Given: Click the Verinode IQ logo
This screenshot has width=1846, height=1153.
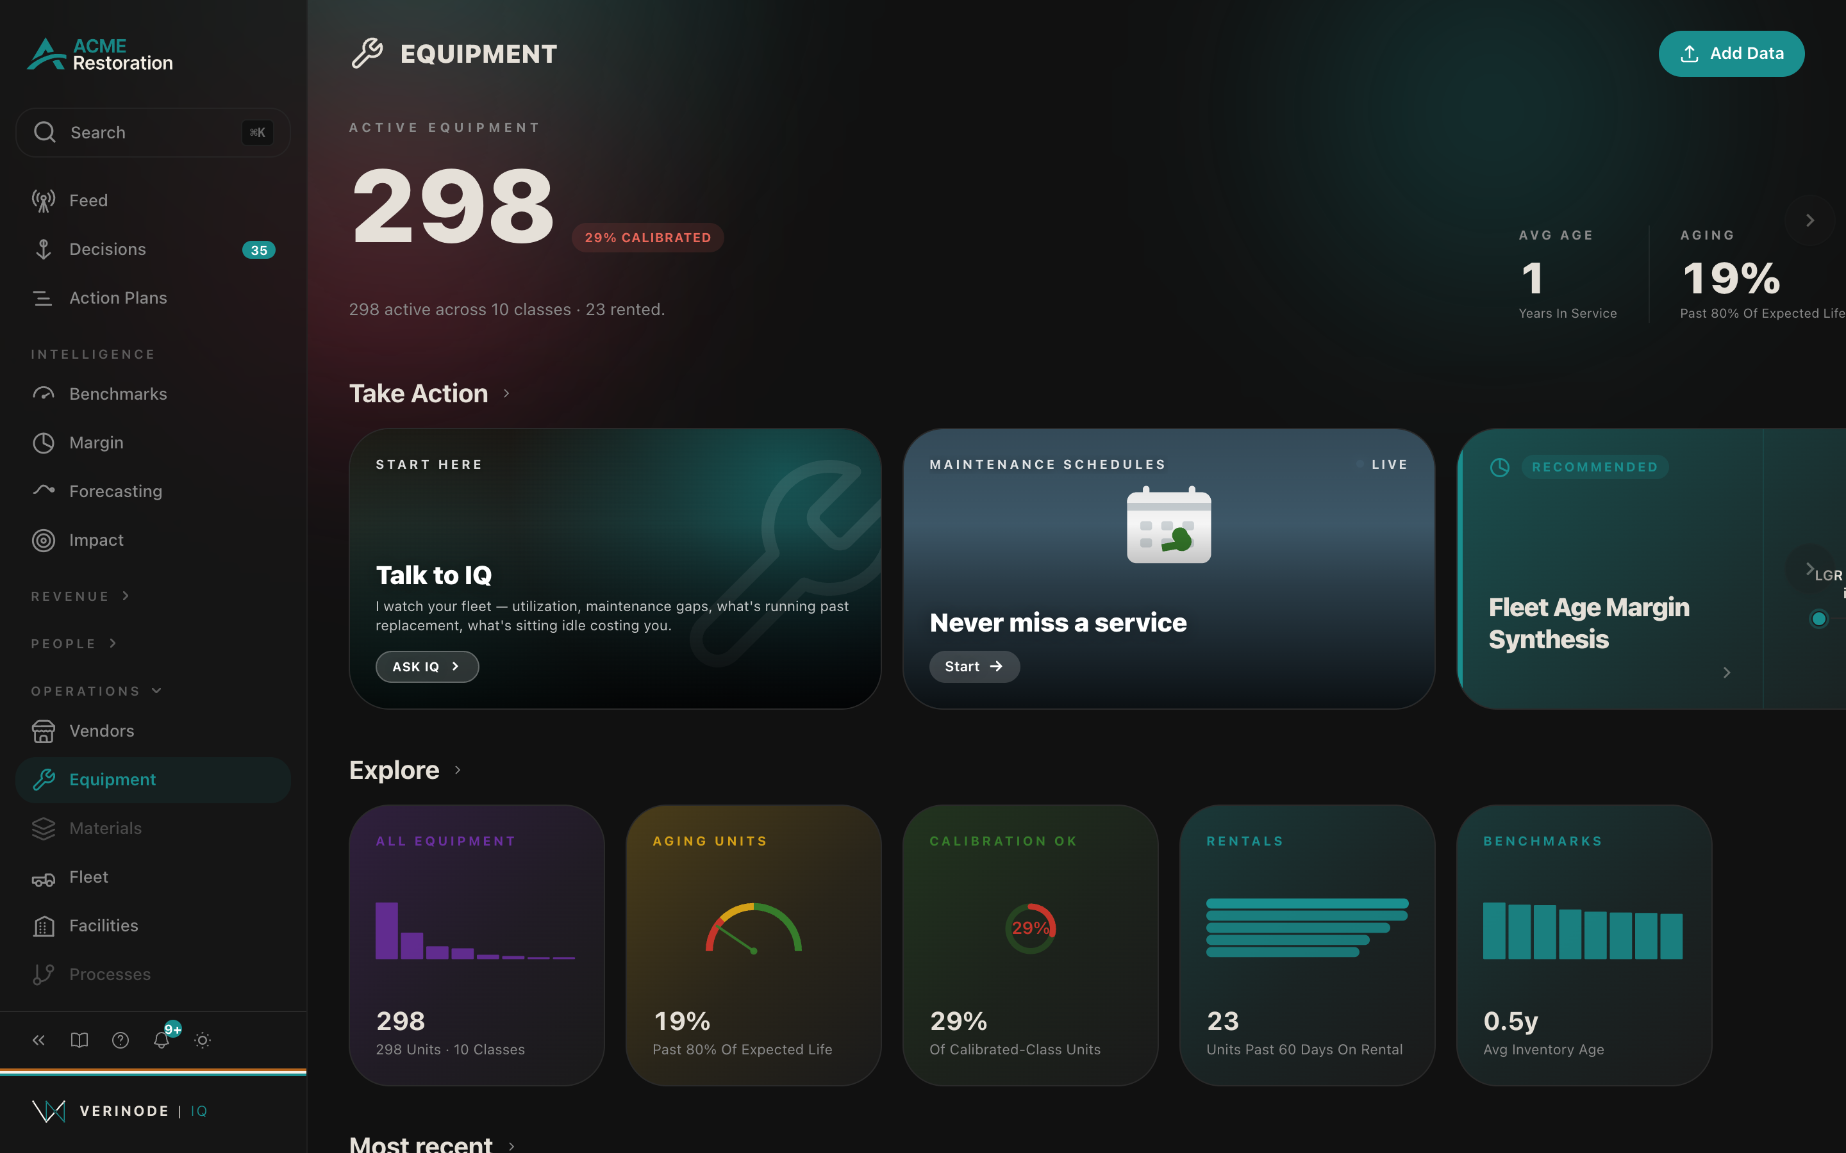Looking at the screenshot, I should click(x=120, y=1111).
